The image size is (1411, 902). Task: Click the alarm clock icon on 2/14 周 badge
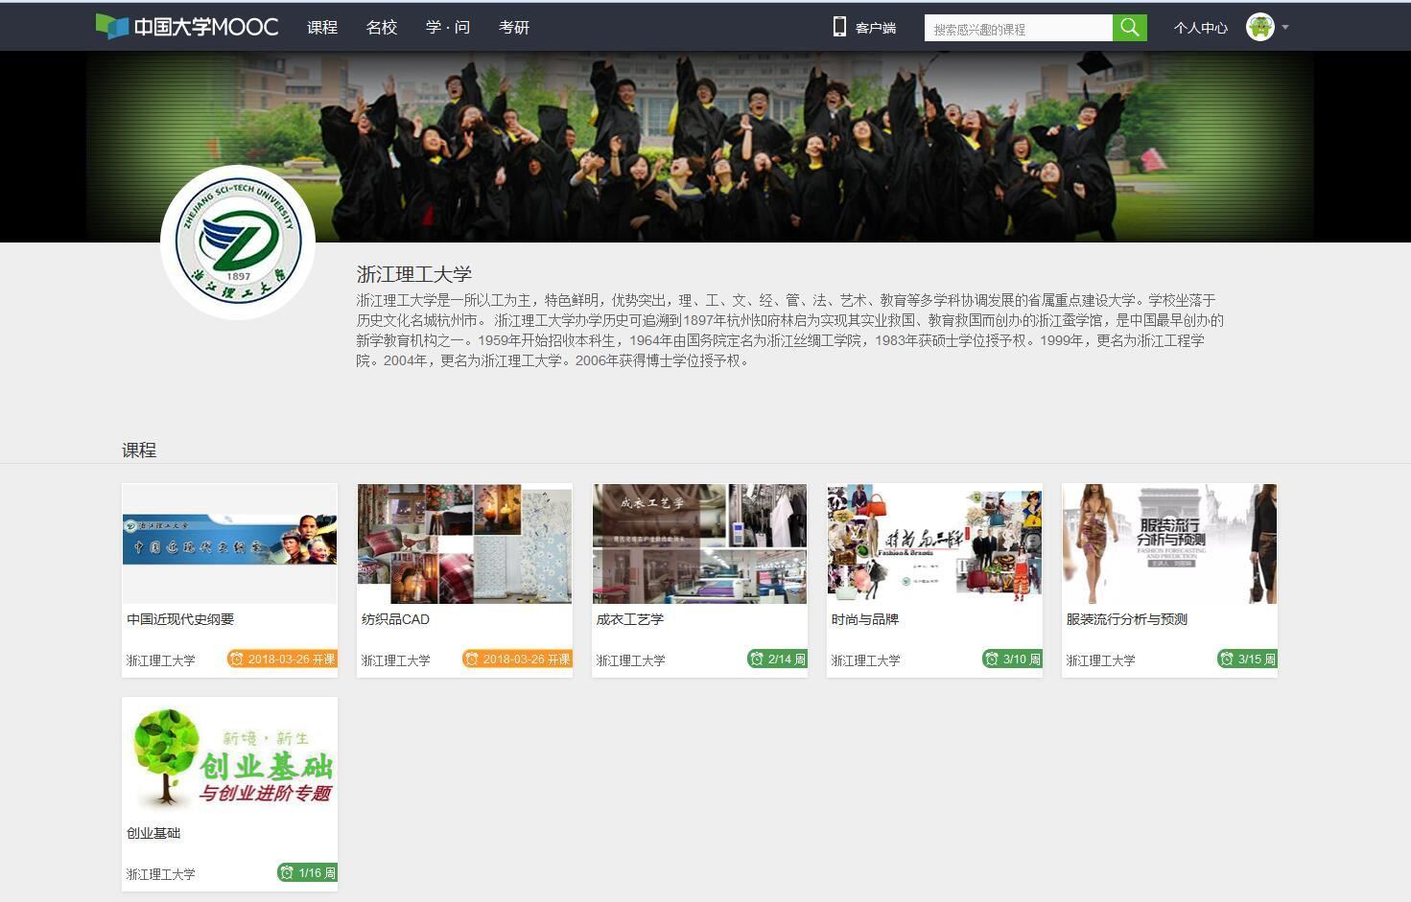757,659
